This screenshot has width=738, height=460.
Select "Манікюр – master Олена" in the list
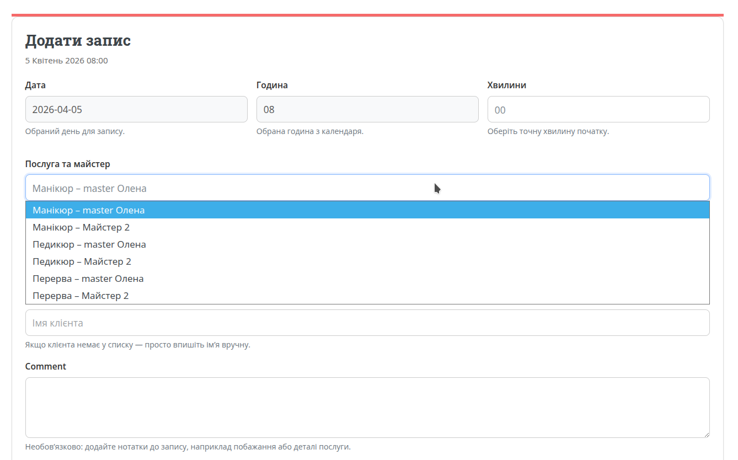click(89, 210)
